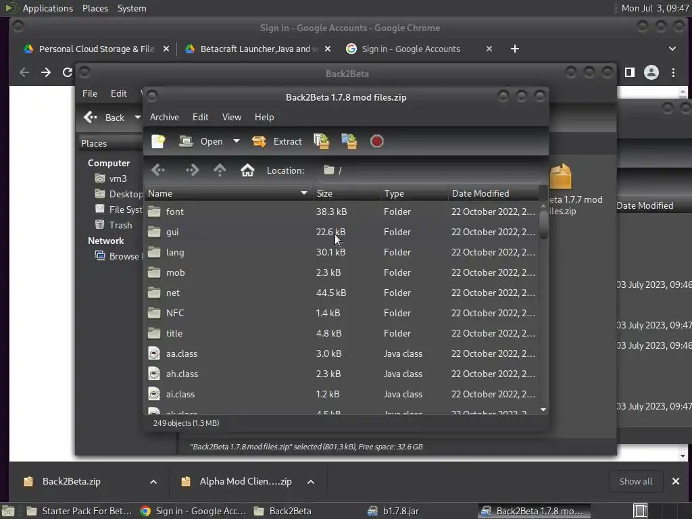Expand Alpha Mod Client zip download options
The height and width of the screenshot is (519, 692).
click(311, 482)
